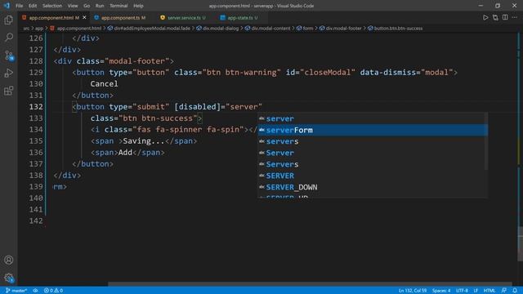523x294 pixels.
Task: Expand the div.modal-dialog breadcrumb
Action: 217,29
